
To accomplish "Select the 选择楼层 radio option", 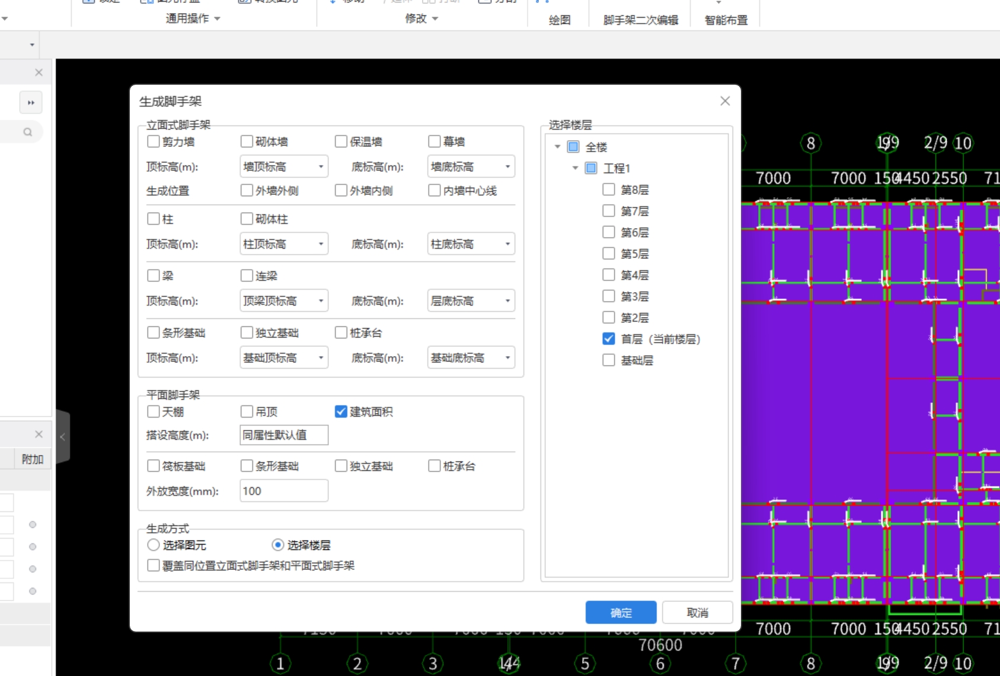I will pyautogui.click(x=277, y=544).
